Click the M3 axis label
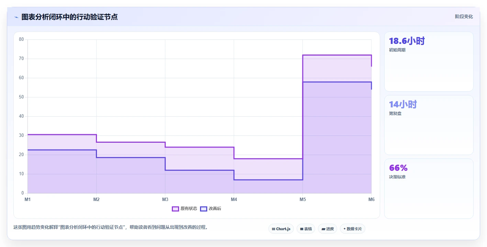 point(165,199)
